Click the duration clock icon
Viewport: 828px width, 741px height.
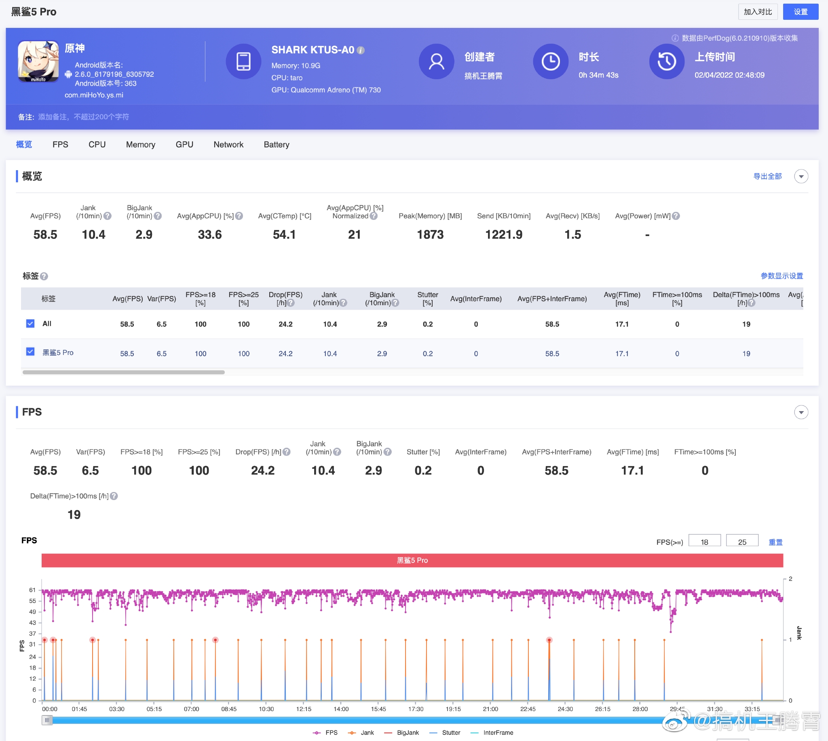[550, 61]
